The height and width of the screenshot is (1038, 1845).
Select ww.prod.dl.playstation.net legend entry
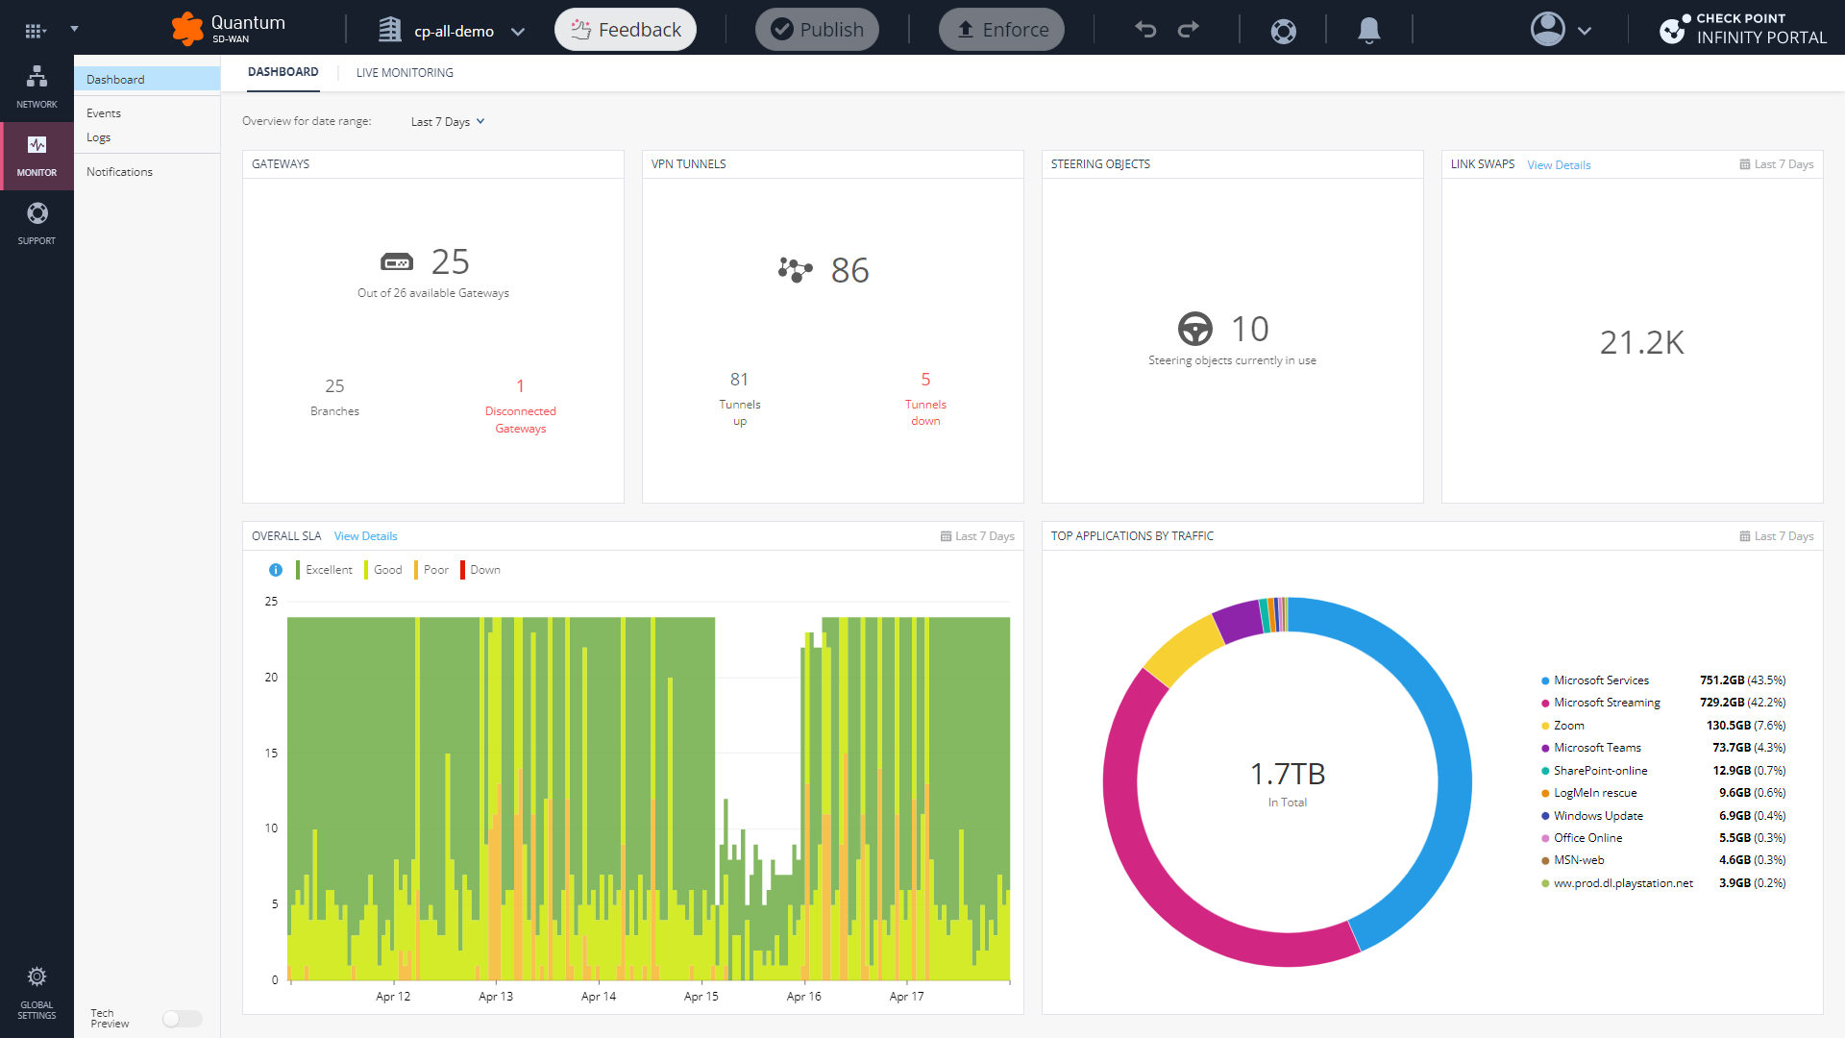pyautogui.click(x=1662, y=883)
